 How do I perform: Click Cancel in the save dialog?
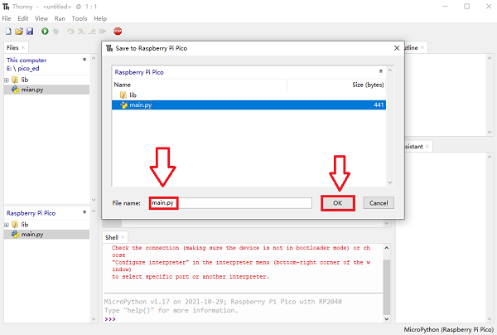[x=379, y=203]
